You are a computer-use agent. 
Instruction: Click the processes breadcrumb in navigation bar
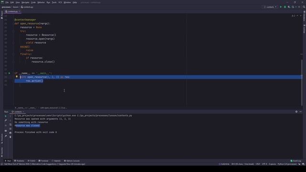point(6,7)
